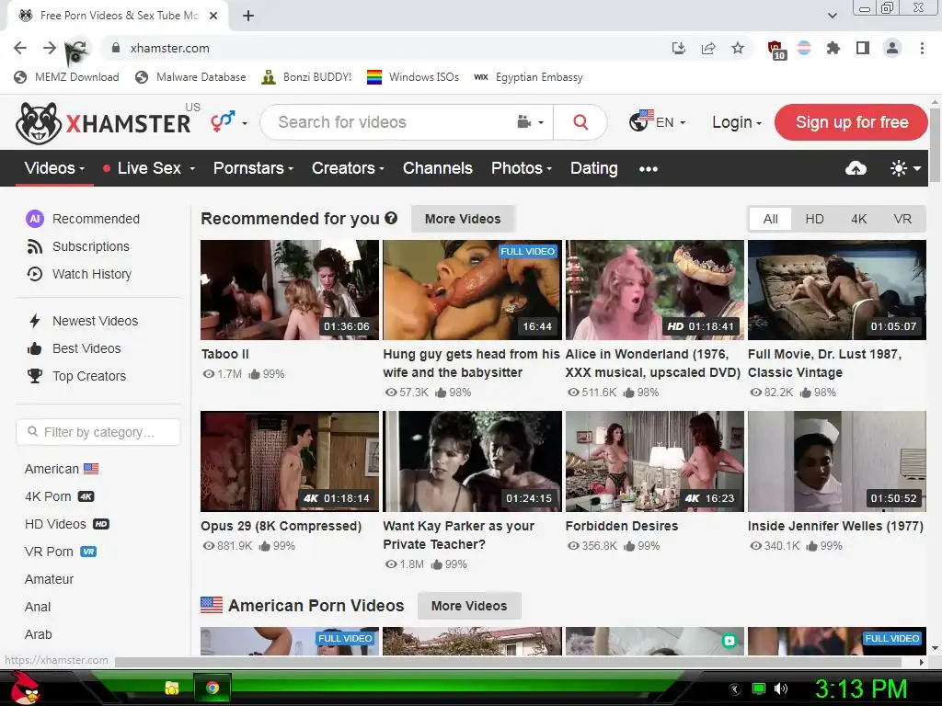The image size is (942, 706).
Task: Click the upload cloud icon in nav bar
Action: [856, 169]
